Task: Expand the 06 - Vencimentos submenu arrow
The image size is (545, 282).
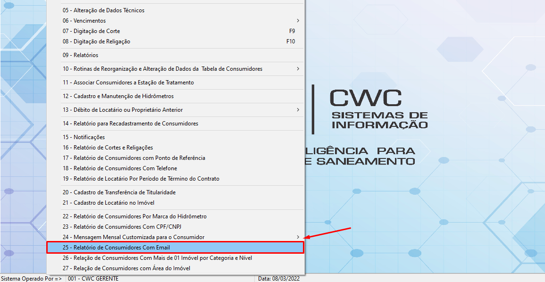Action: click(298, 21)
